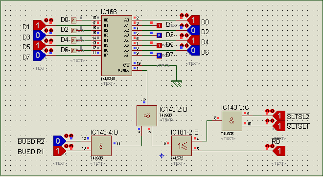Toggle the D0 logic state showing 1
Screen dimensions: 323x177
(193, 20)
